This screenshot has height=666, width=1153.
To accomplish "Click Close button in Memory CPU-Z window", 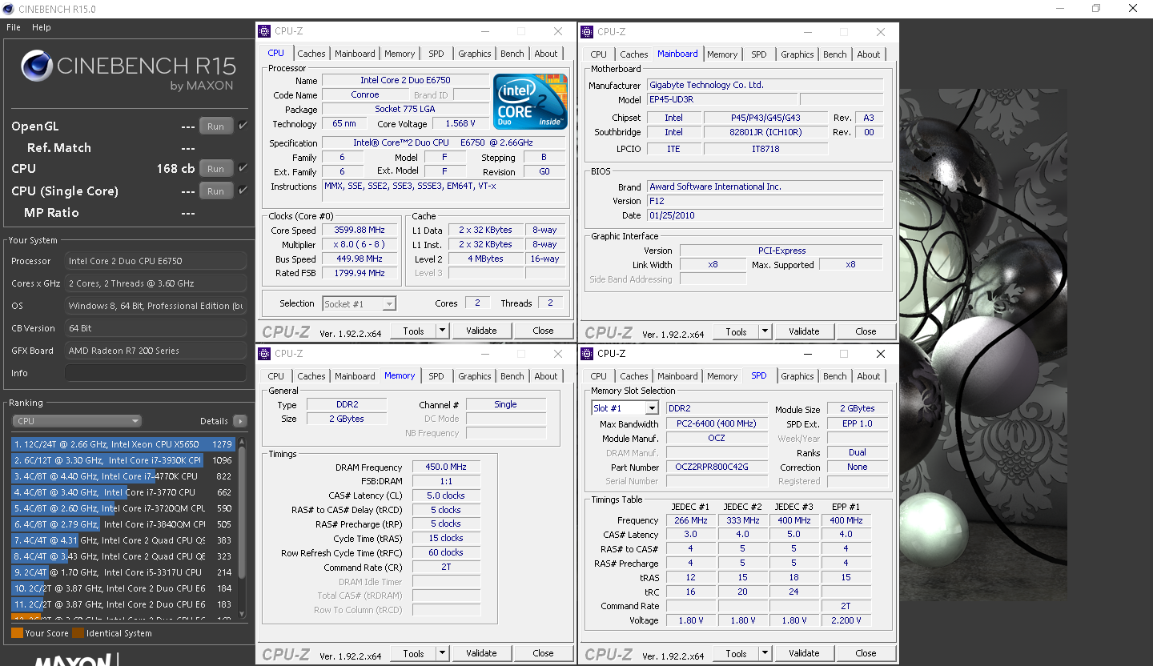I will point(543,653).
